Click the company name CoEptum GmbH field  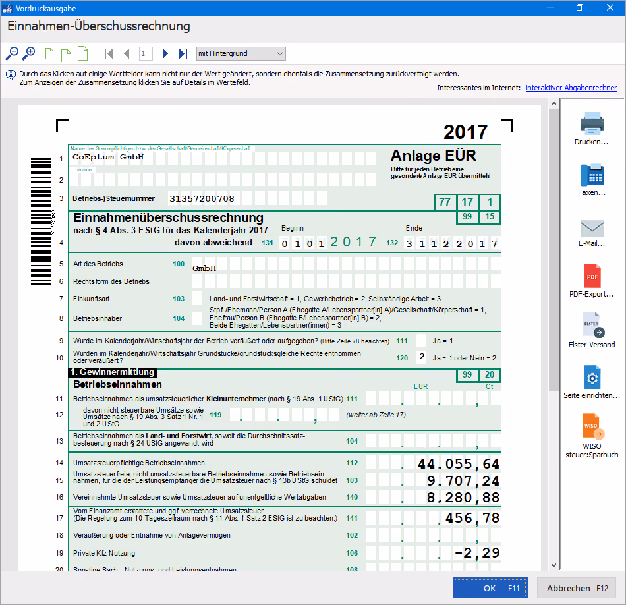tap(223, 158)
